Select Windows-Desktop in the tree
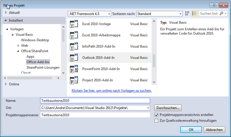 pos(35,40)
